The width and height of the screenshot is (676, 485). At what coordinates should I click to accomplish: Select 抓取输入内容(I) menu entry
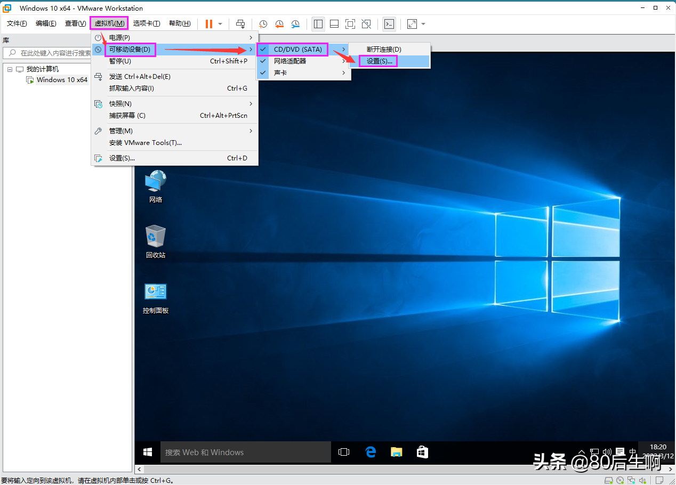pyautogui.click(x=175, y=88)
